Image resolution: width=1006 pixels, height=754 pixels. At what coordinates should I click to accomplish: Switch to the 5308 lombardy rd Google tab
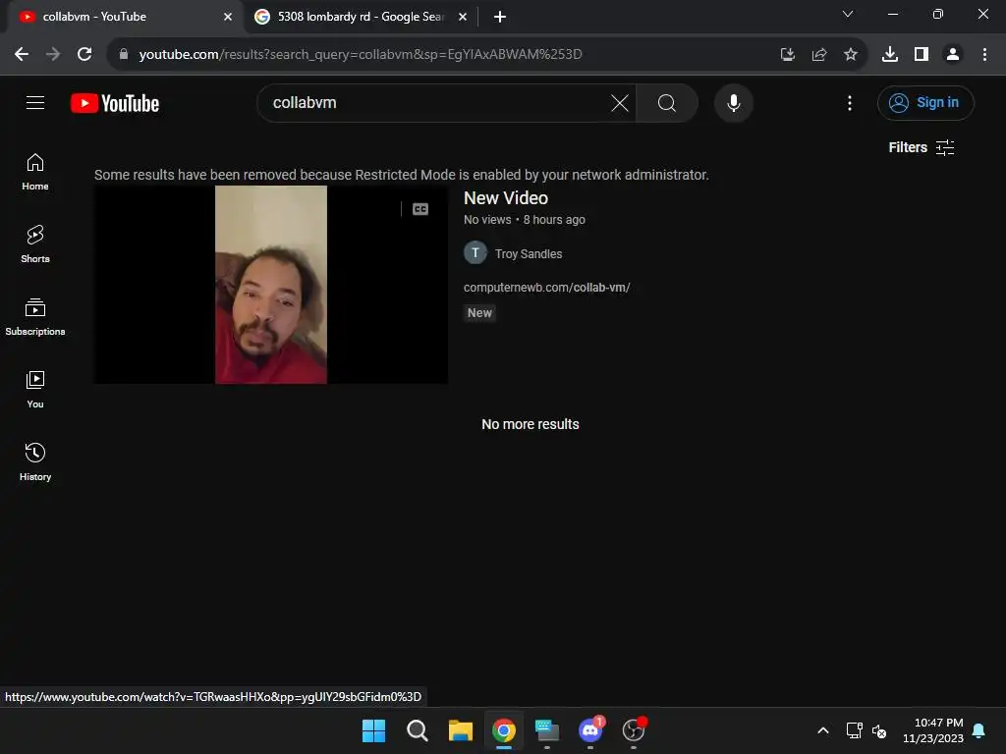pos(360,17)
